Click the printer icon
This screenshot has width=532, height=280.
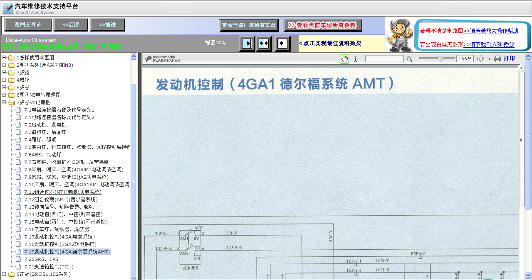pos(497,59)
